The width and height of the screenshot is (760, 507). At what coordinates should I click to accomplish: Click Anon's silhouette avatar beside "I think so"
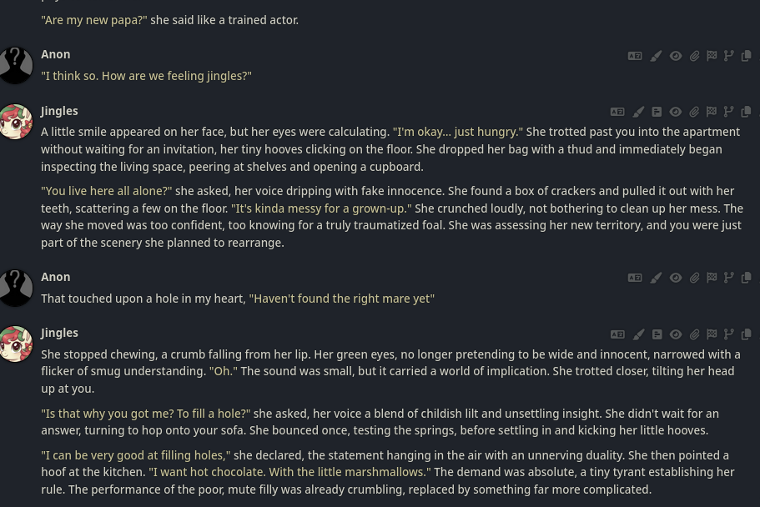click(16, 65)
